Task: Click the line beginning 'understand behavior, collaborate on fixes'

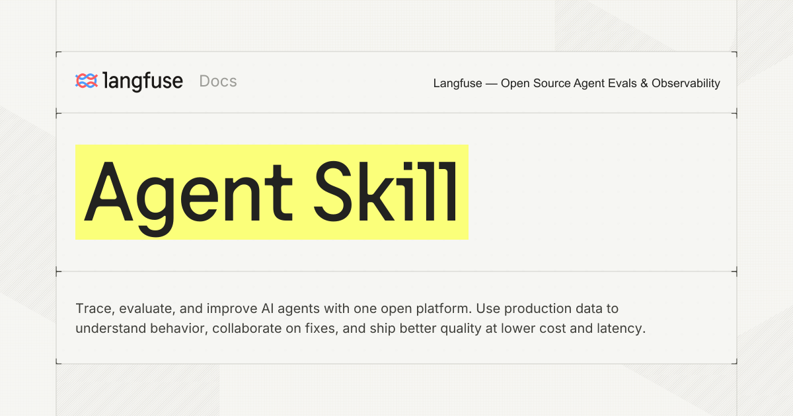Action: 360,328
